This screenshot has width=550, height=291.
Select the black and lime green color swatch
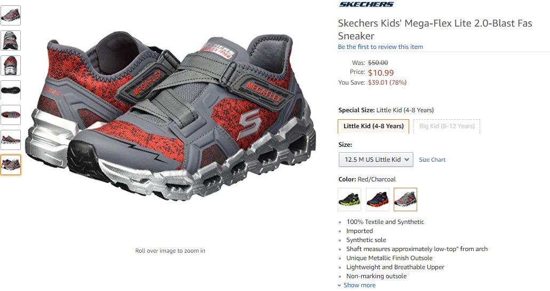(x=349, y=199)
